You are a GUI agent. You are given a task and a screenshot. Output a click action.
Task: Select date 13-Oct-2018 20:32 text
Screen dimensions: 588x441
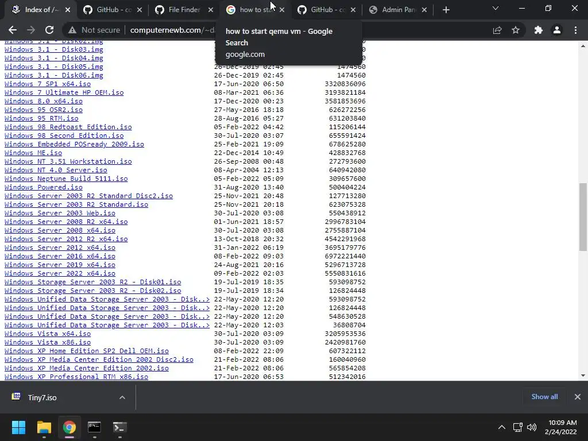(x=249, y=239)
